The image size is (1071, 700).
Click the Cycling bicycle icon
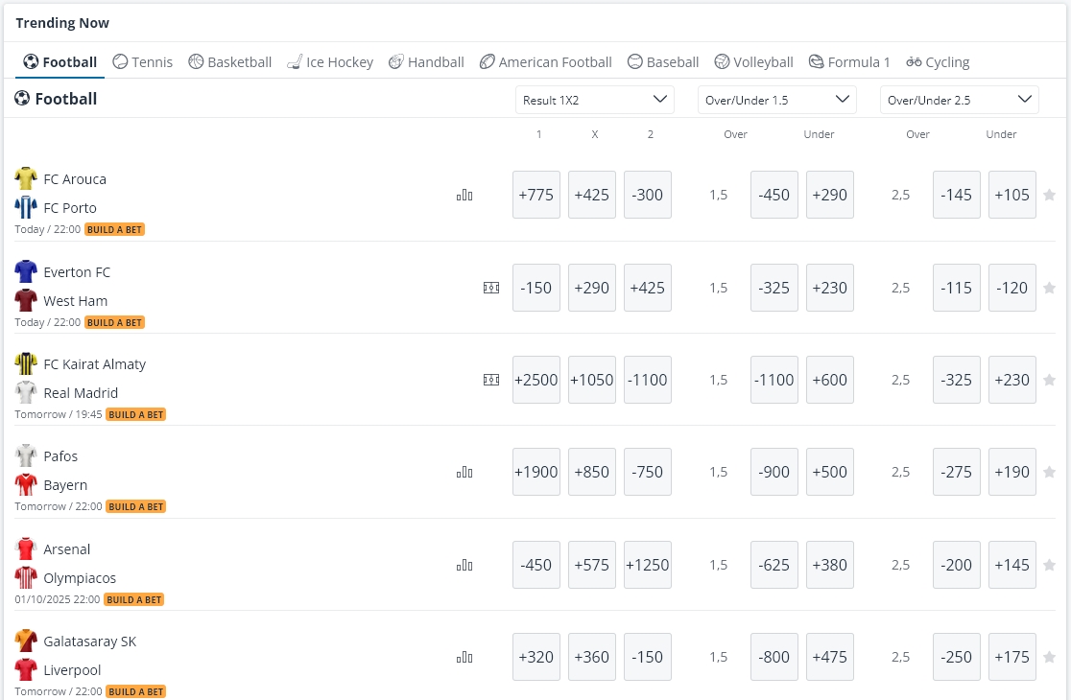(914, 61)
